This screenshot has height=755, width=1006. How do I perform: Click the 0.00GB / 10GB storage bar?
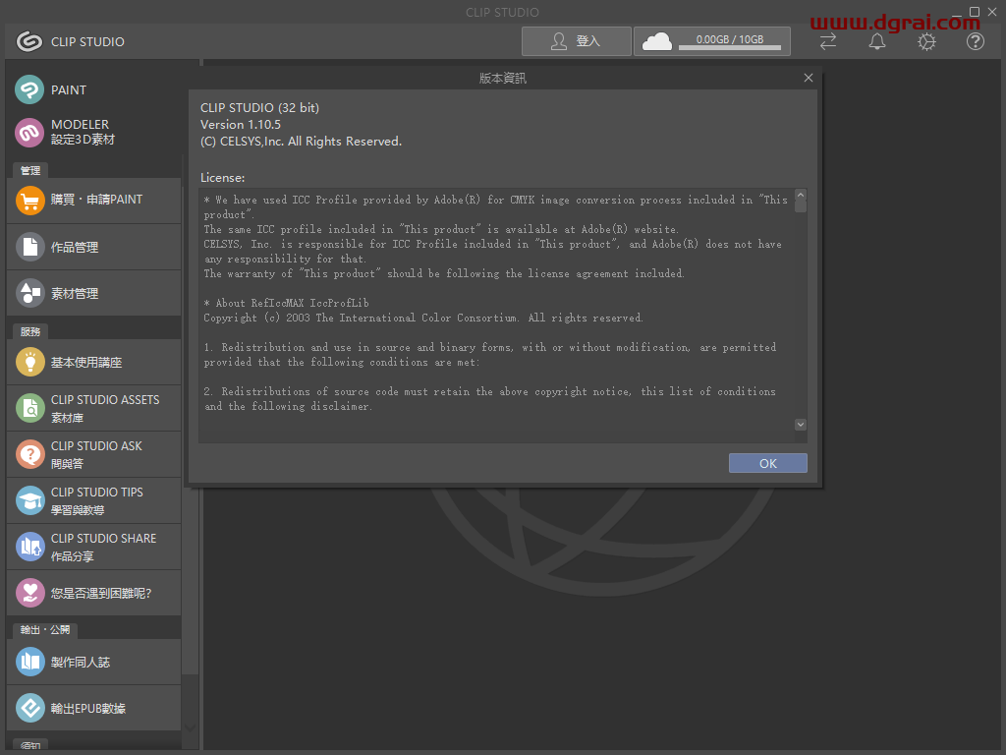point(730,41)
